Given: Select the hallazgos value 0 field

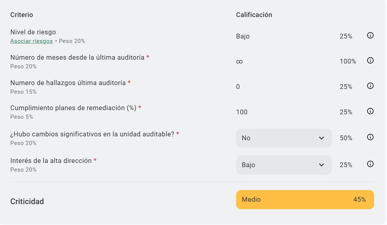Looking at the screenshot, I should click(x=238, y=87).
